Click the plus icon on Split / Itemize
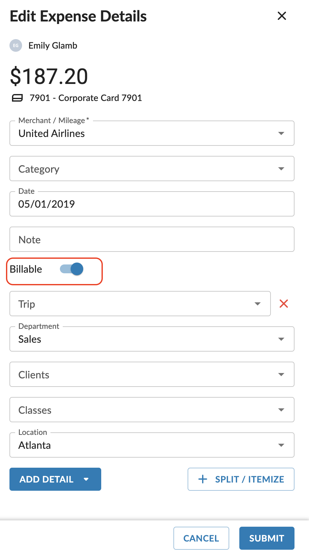Screen dimensions: 309x551 [202, 479]
